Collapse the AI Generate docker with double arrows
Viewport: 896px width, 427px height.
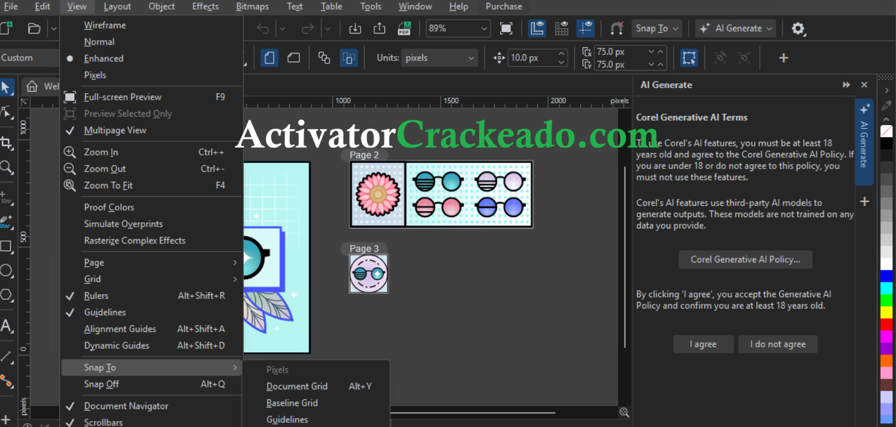(846, 85)
